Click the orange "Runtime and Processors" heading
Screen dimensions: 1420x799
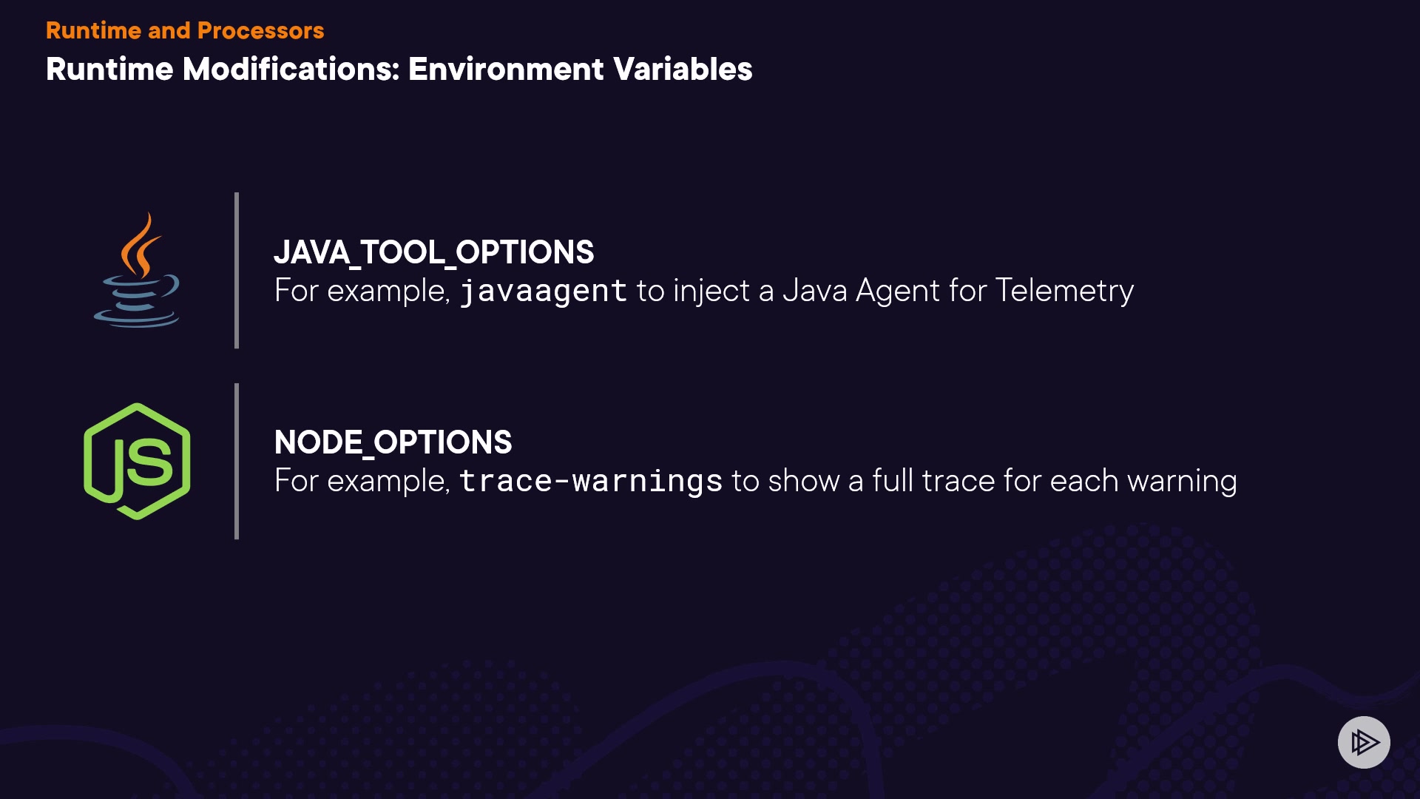[x=185, y=30]
